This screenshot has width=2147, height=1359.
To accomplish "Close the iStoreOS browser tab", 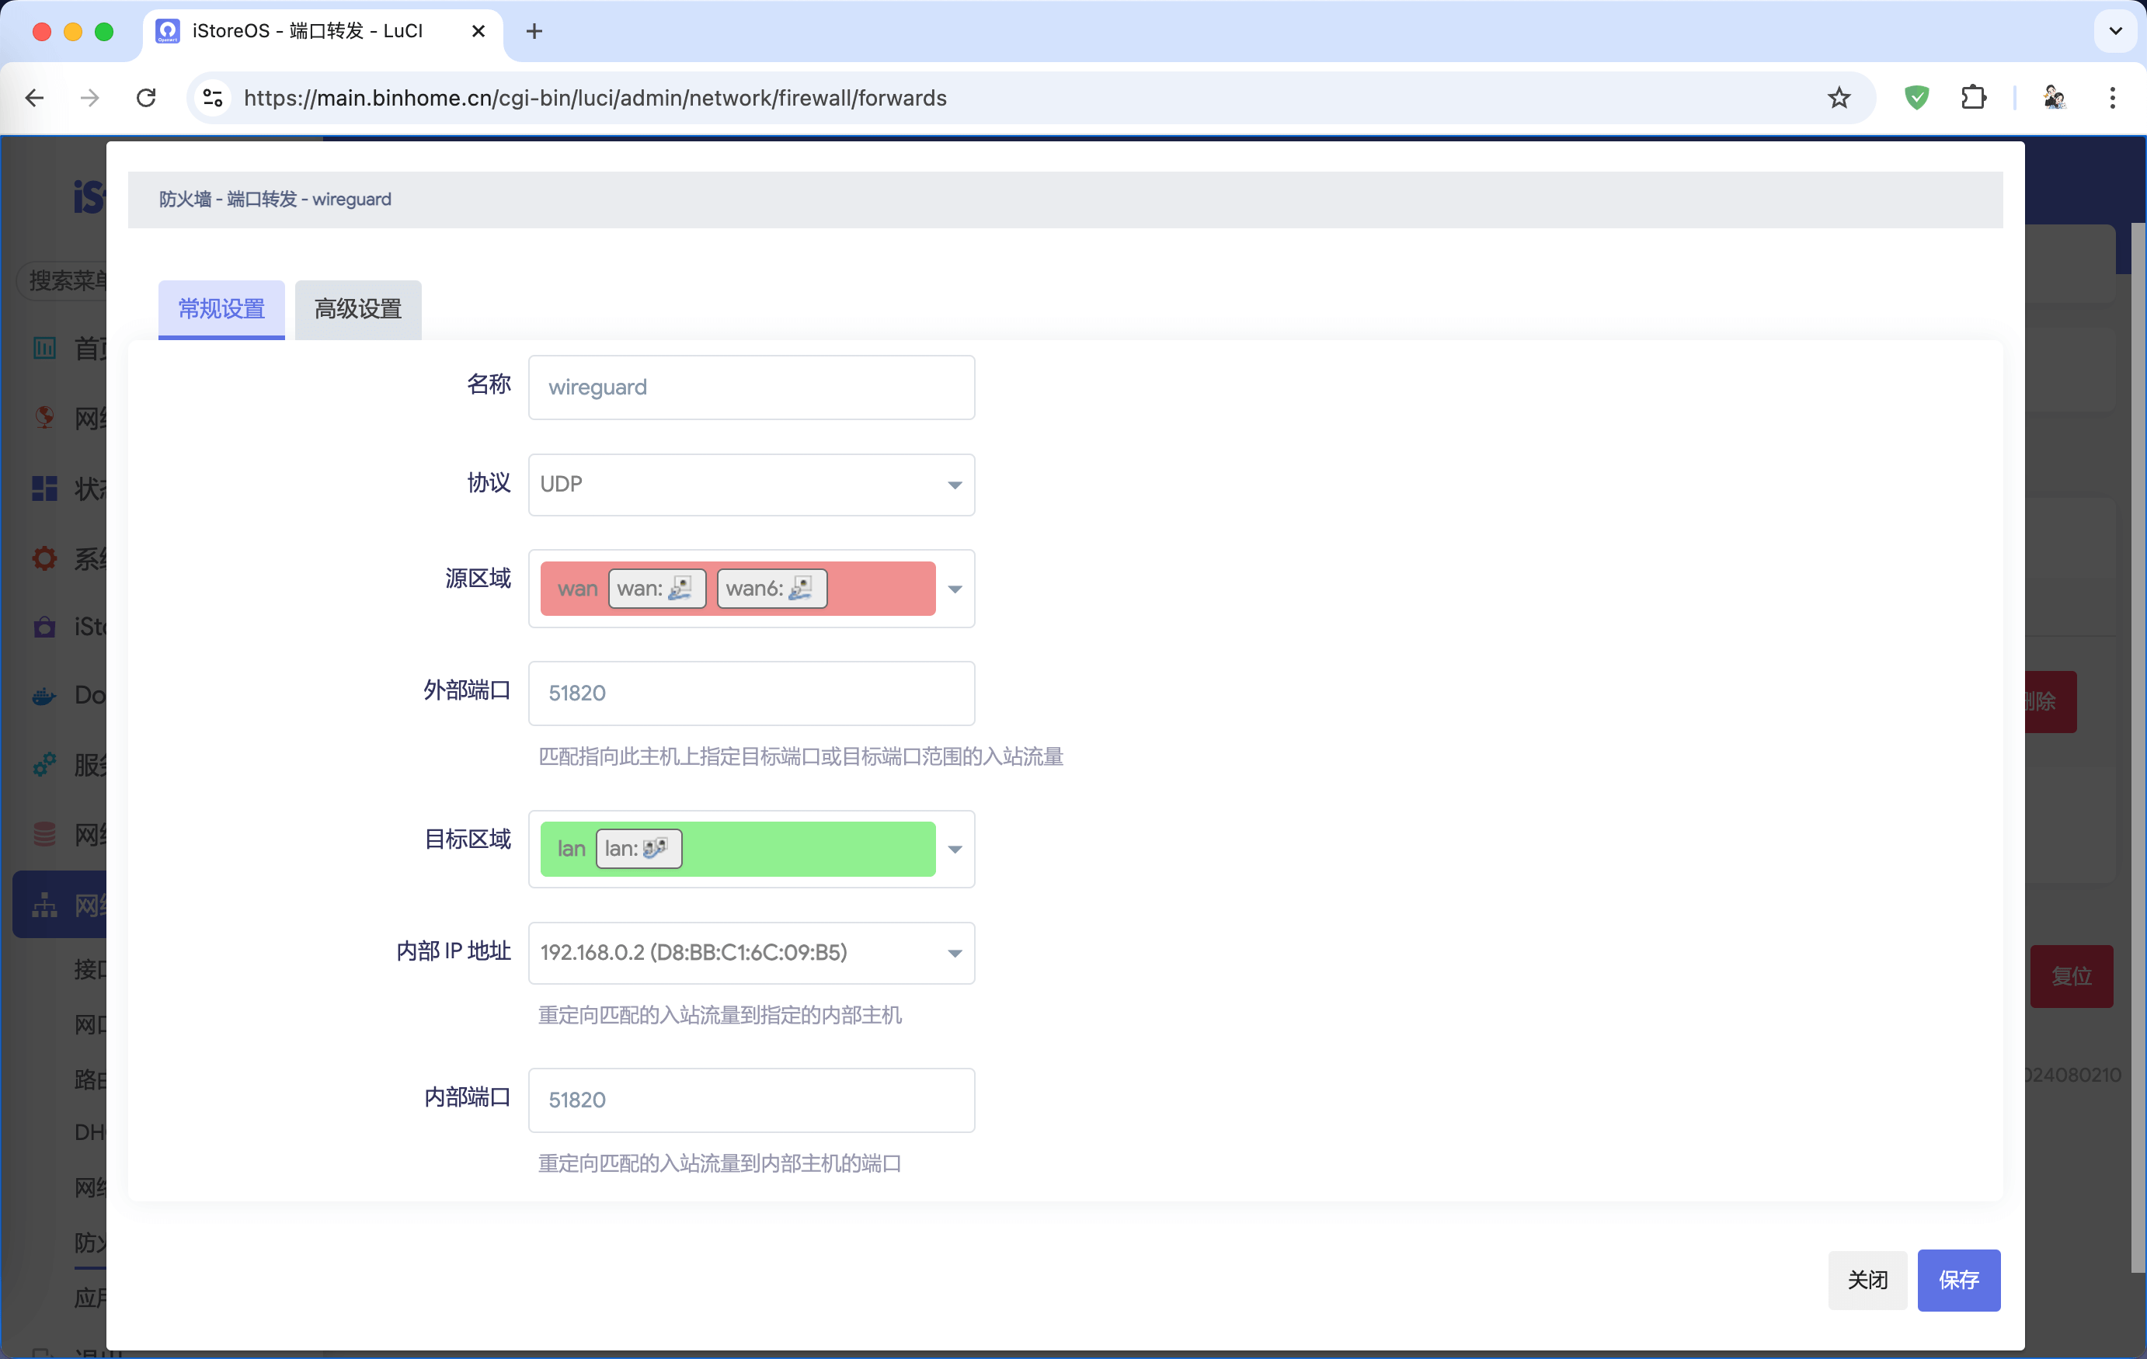I will (478, 31).
